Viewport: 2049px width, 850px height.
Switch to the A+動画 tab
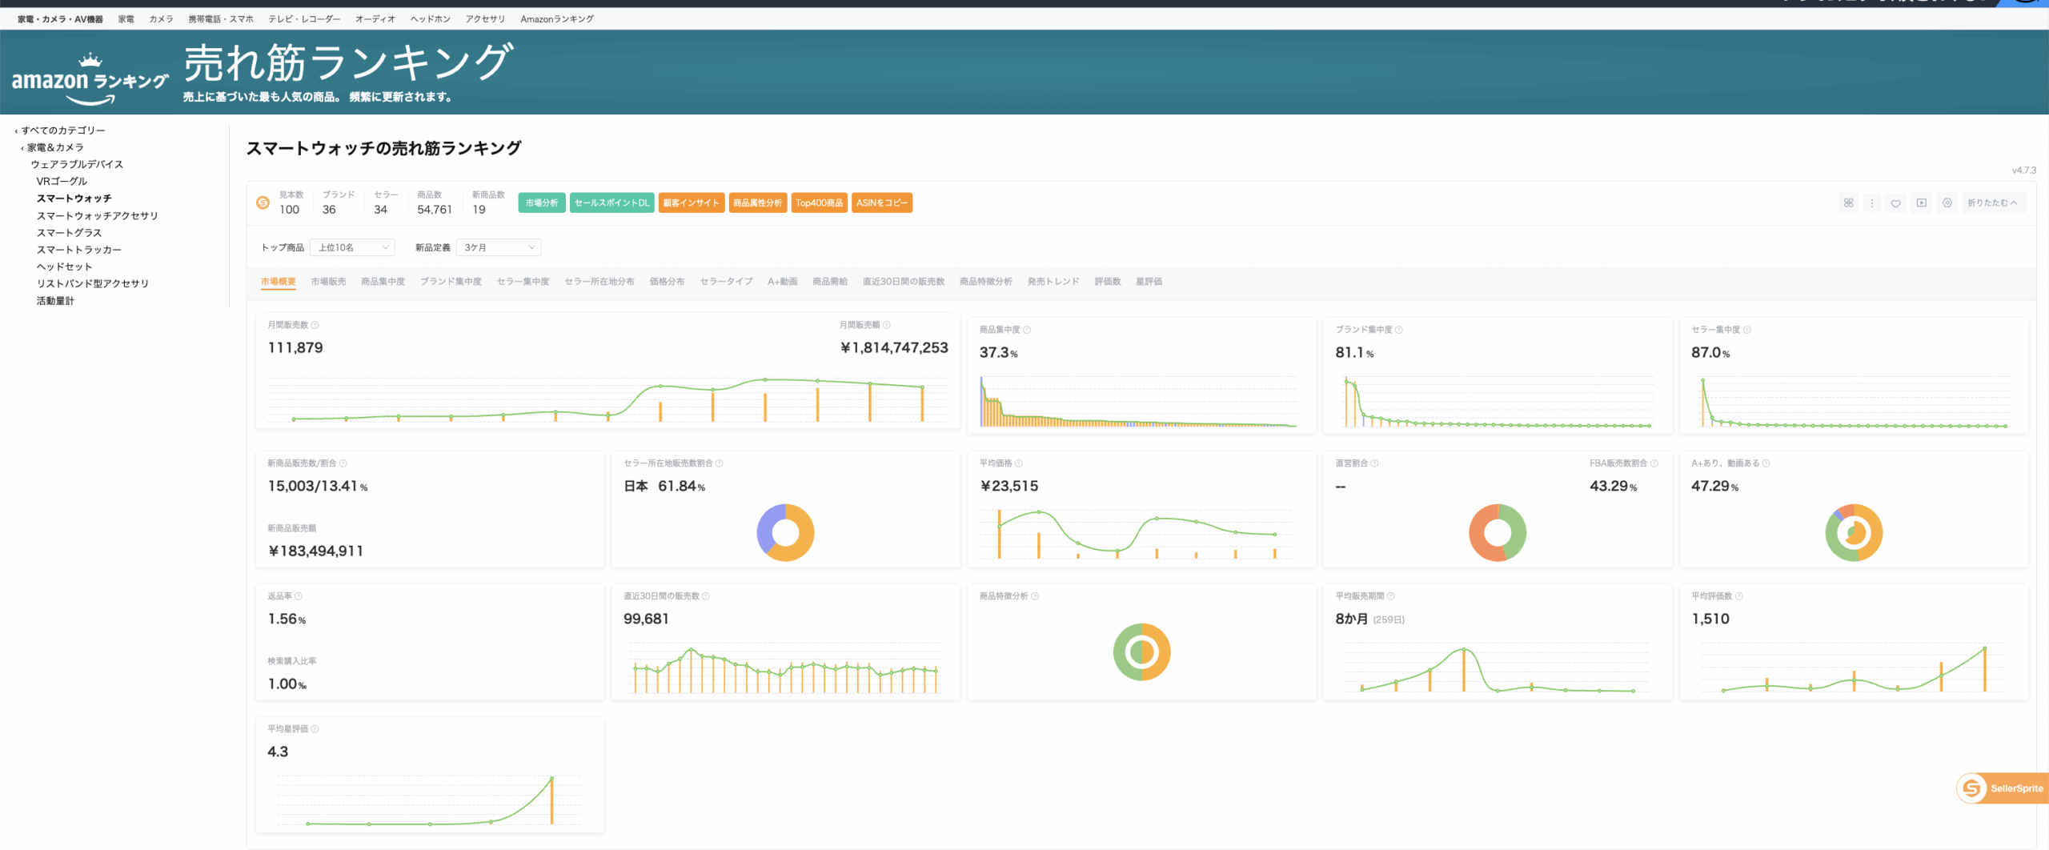pos(782,282)
